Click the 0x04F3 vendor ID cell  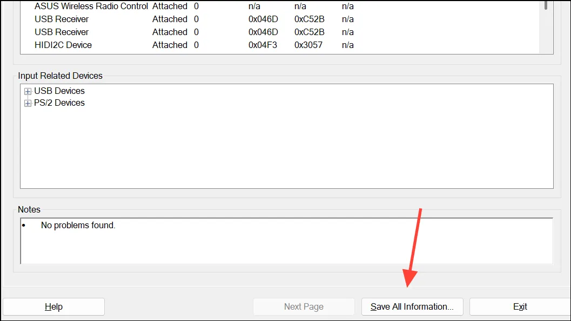263,45
